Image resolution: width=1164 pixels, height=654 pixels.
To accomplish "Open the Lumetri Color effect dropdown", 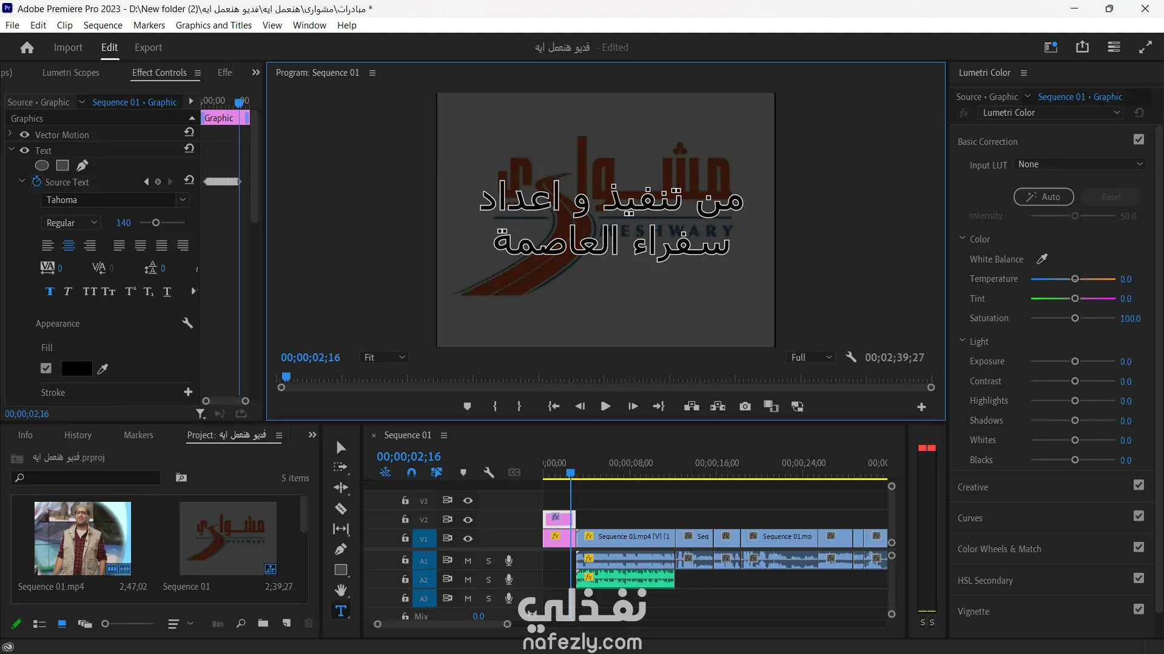I will point(1051,113).
